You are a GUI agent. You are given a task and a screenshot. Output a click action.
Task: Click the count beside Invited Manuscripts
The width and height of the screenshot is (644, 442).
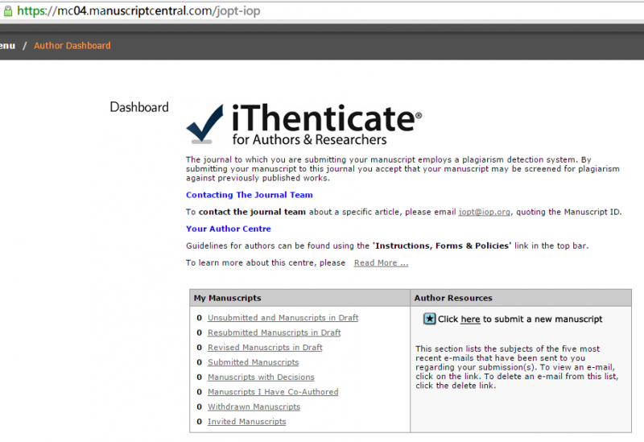199,421
